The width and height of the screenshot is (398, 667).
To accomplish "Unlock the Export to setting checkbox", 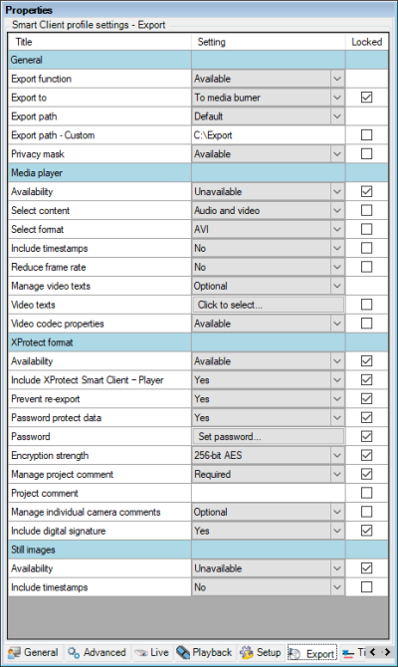I will (x=366, y=98).
